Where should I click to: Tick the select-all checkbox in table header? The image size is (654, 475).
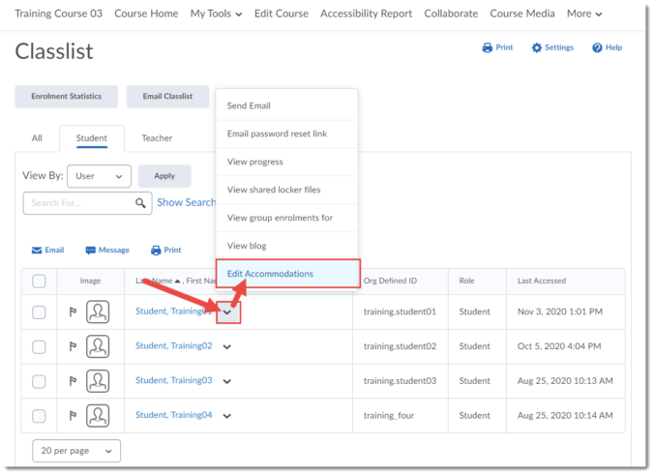(x=39, y=282)
